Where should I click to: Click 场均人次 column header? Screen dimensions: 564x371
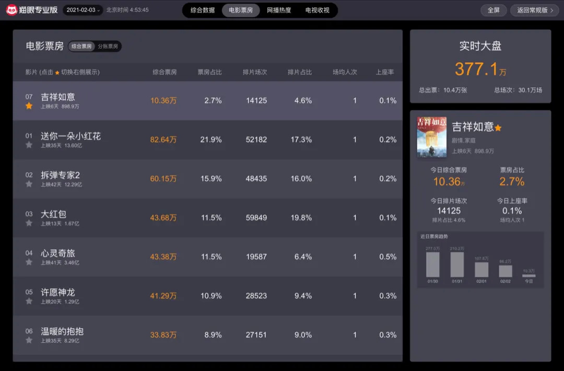(345, 72)
